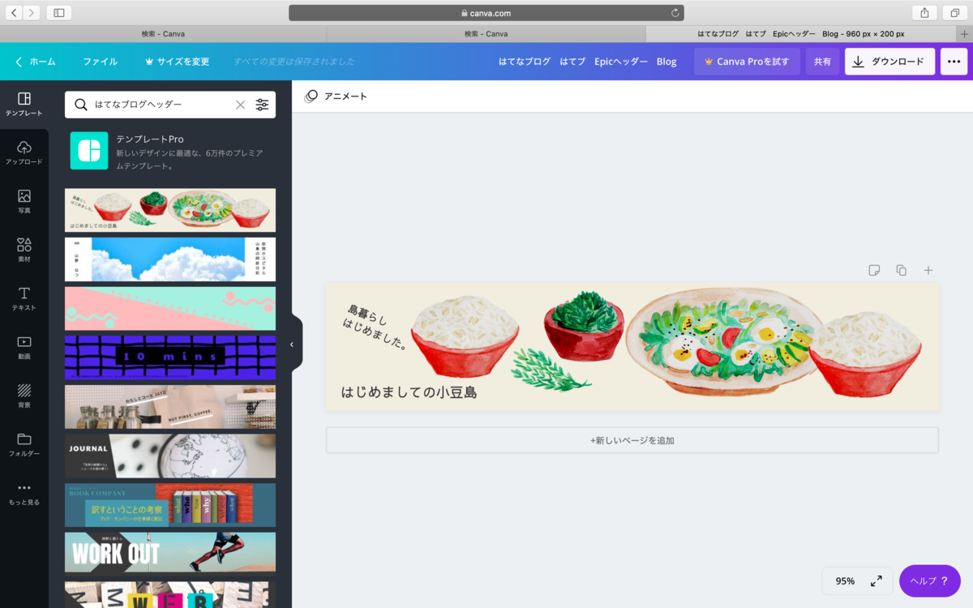Select the green herb sprig illustration

pos(551,370)
